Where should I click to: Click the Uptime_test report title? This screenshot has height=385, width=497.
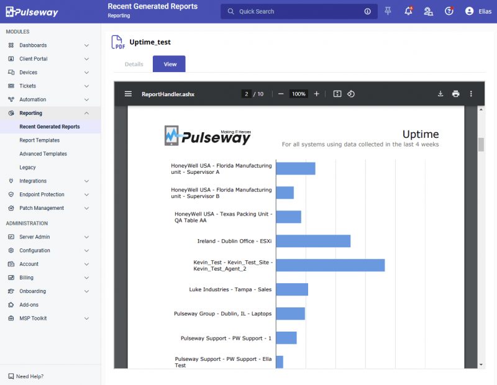coord(150,42)
